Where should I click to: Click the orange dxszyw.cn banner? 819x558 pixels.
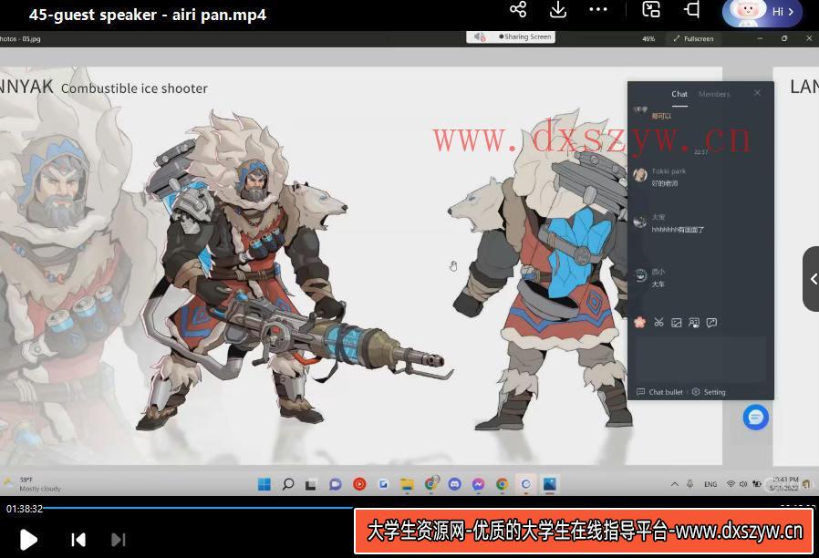pos(584,532)
